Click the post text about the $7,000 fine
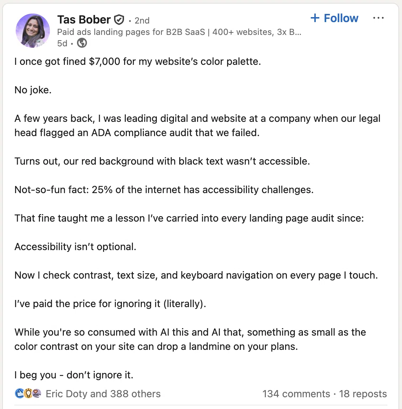This screenshot has width=402, height=409. click(x=138, y=61)
